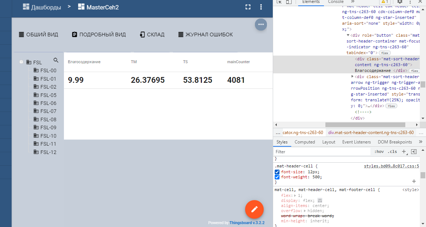Open the dashboard three-dot menu

(x=261, y=7)
